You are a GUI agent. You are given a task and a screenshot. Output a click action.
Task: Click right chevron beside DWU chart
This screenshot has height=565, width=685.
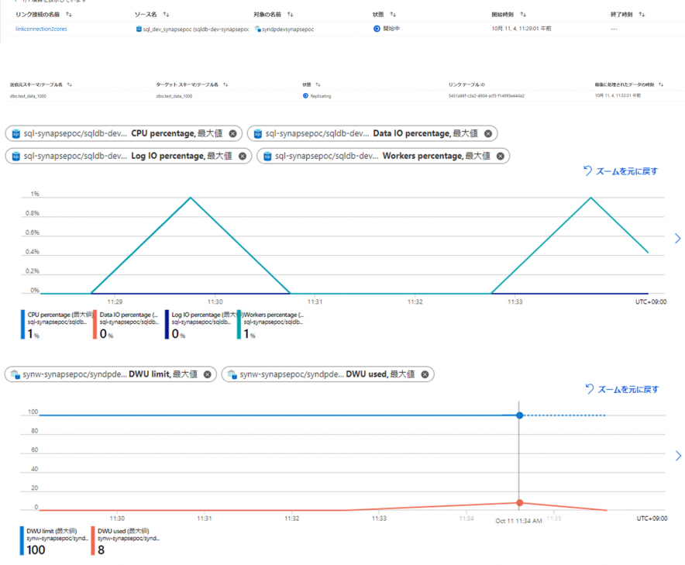[677, 456]
